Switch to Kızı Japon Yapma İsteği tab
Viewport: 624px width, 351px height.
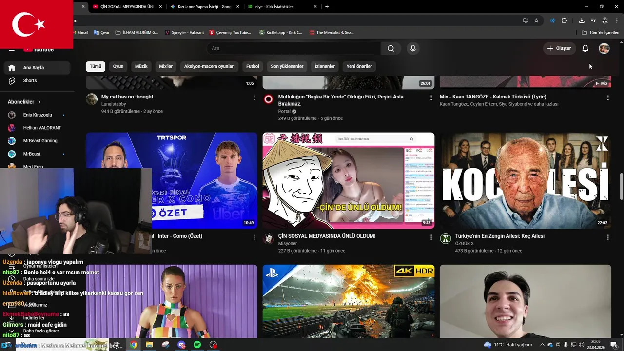click(205, 7)
